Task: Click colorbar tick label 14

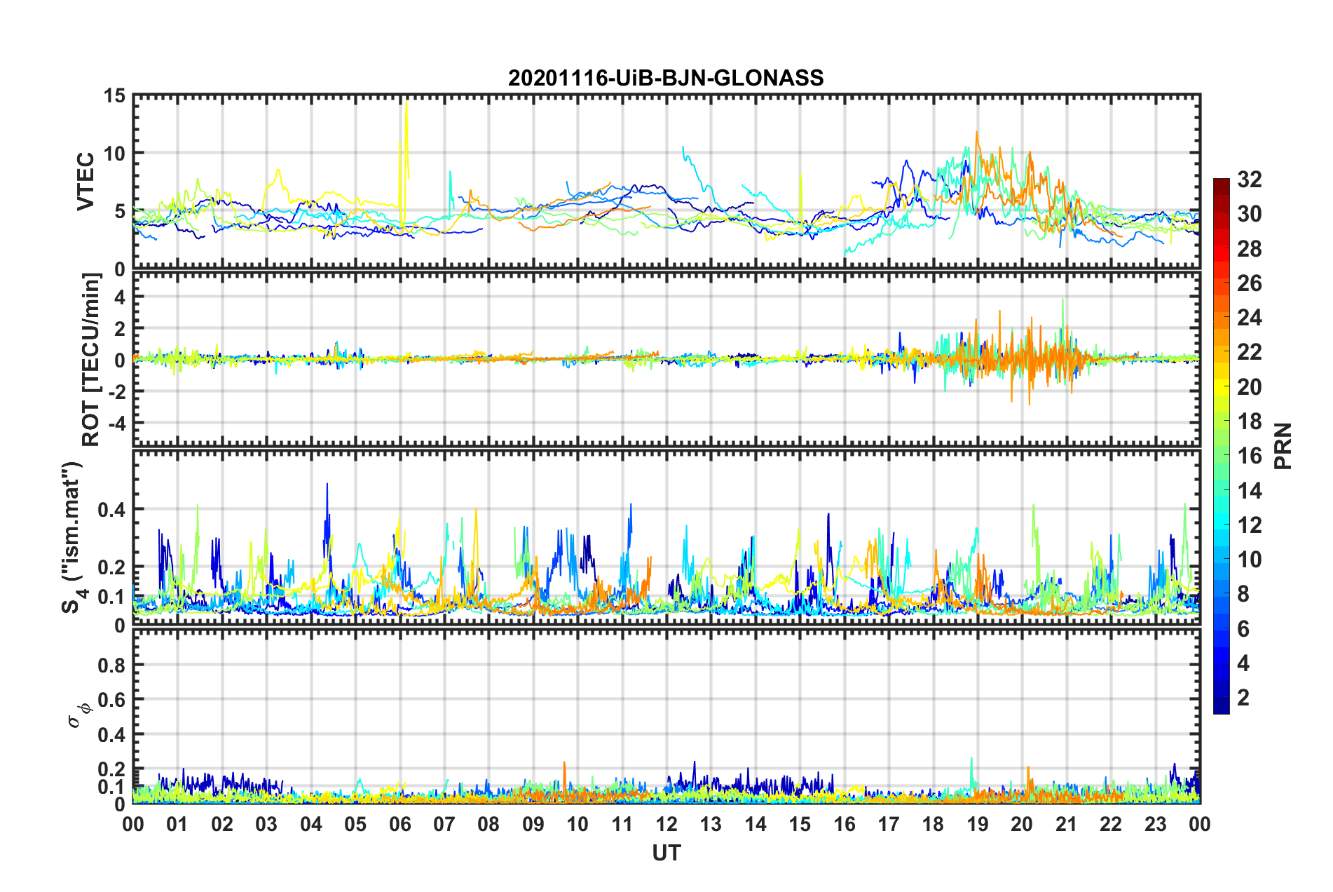Action: tap(1249, 491)
